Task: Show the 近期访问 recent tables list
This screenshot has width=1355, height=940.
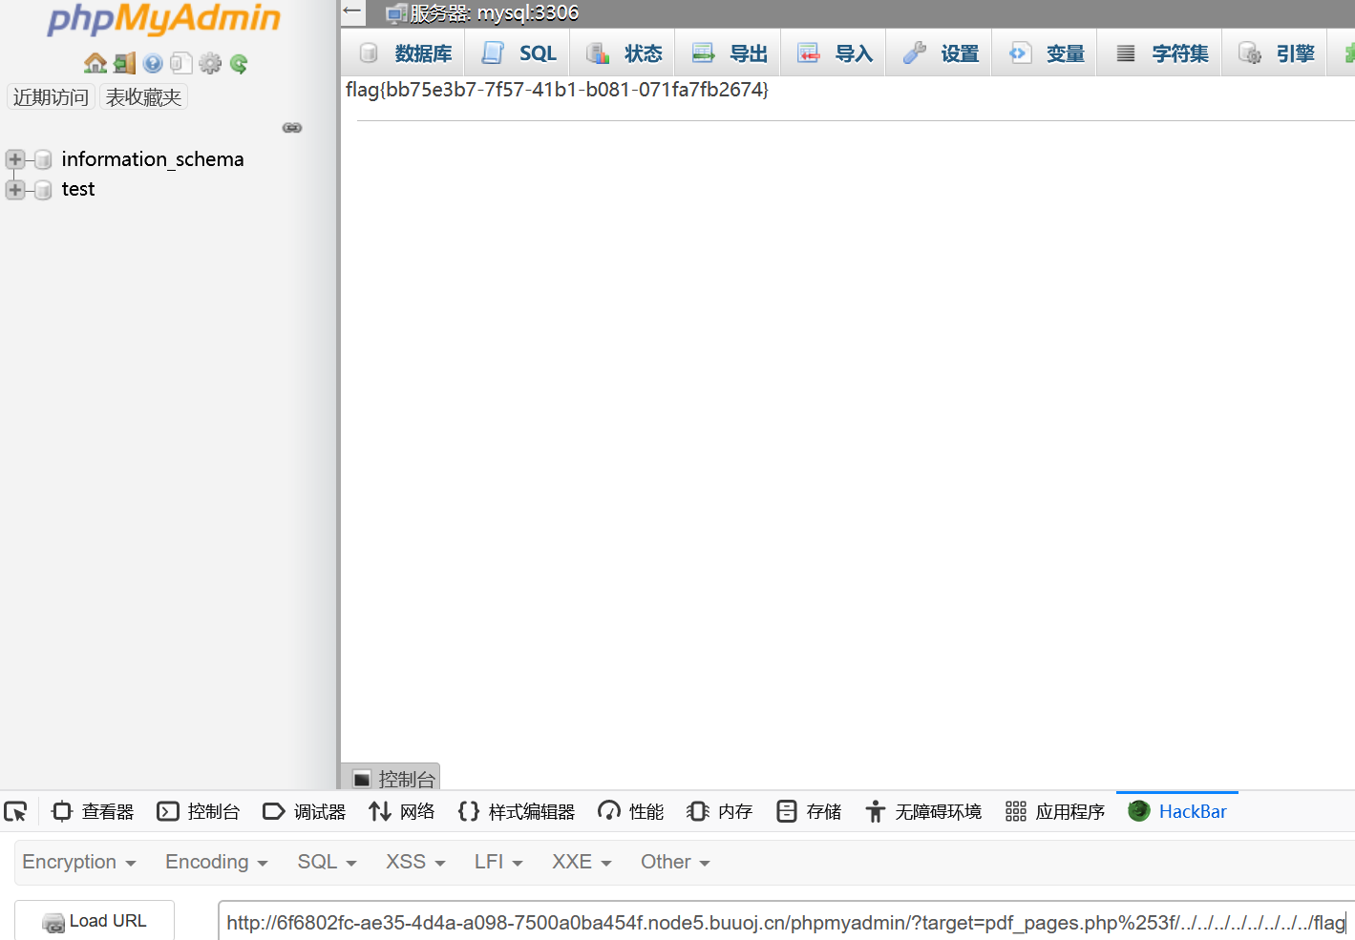Action: click(x=51, y=97)
